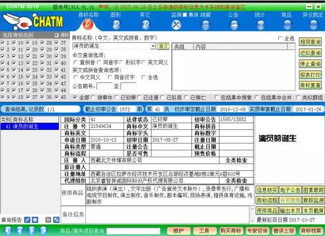Image resolution: width=325 pixels, height=236 pixels.
Task: Click the gray list view icon beside 查询报告
Action: 48,220
